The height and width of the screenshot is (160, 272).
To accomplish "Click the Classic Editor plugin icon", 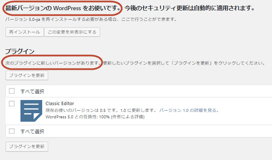I will [31, 111].
